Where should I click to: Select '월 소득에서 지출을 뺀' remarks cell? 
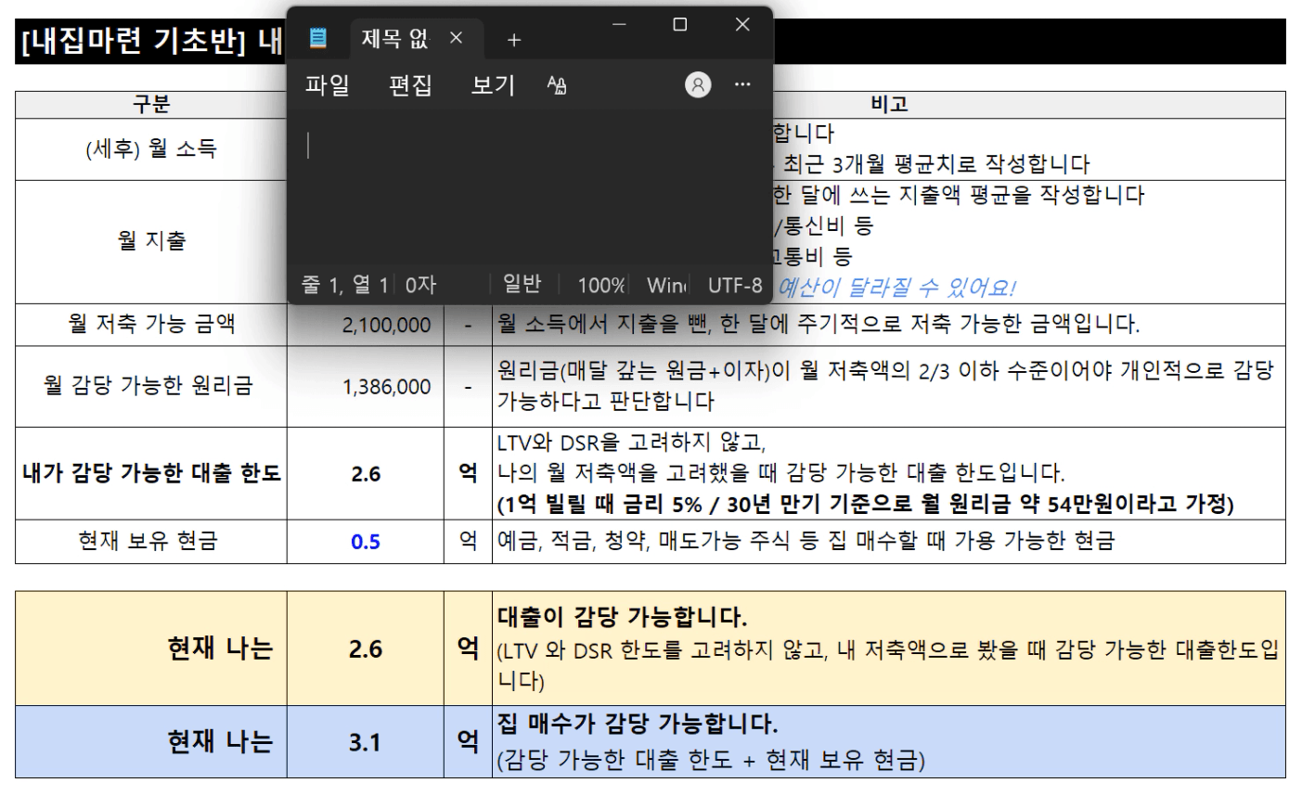point(888,325)
